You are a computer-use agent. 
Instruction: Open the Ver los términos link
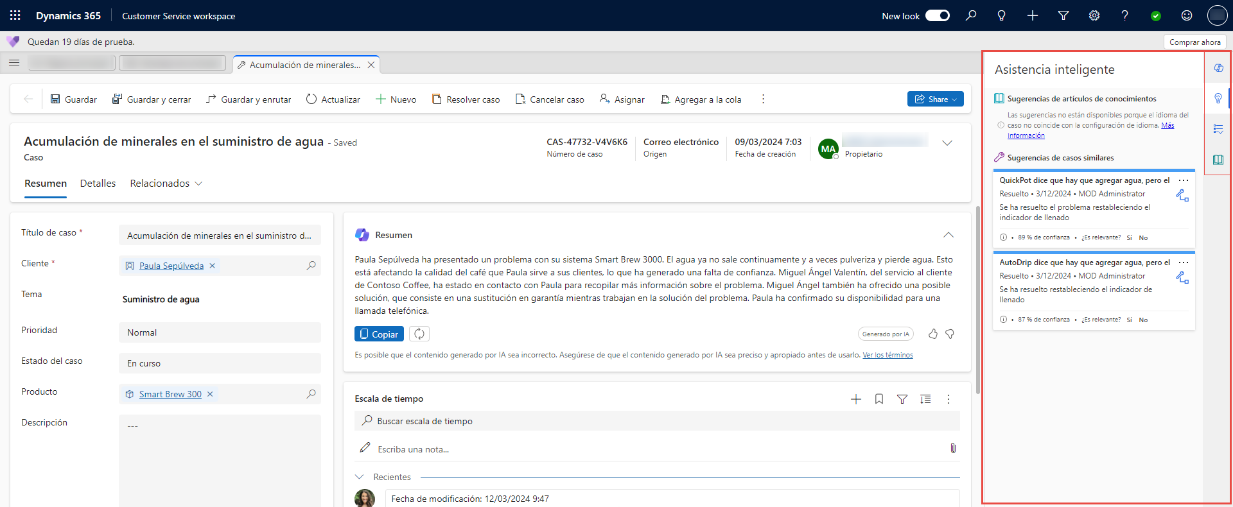click(x=888, y=355)
